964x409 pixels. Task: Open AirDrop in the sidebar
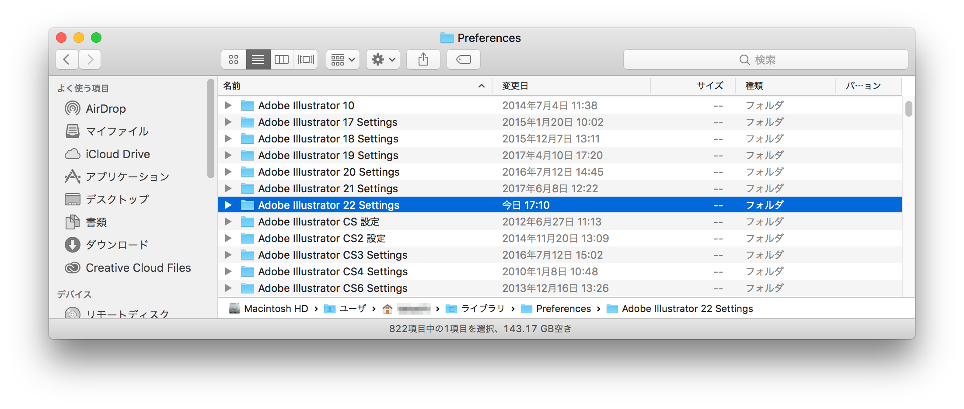coord(95,108)
